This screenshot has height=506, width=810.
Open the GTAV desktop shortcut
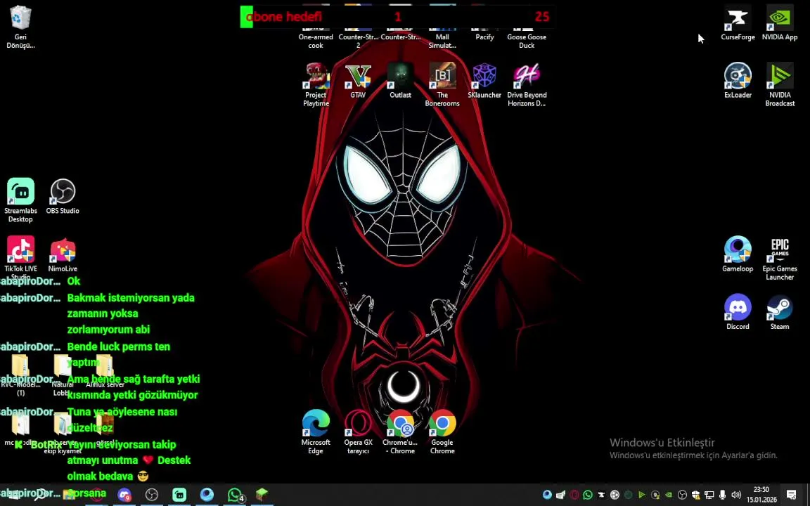click(358, 81)
